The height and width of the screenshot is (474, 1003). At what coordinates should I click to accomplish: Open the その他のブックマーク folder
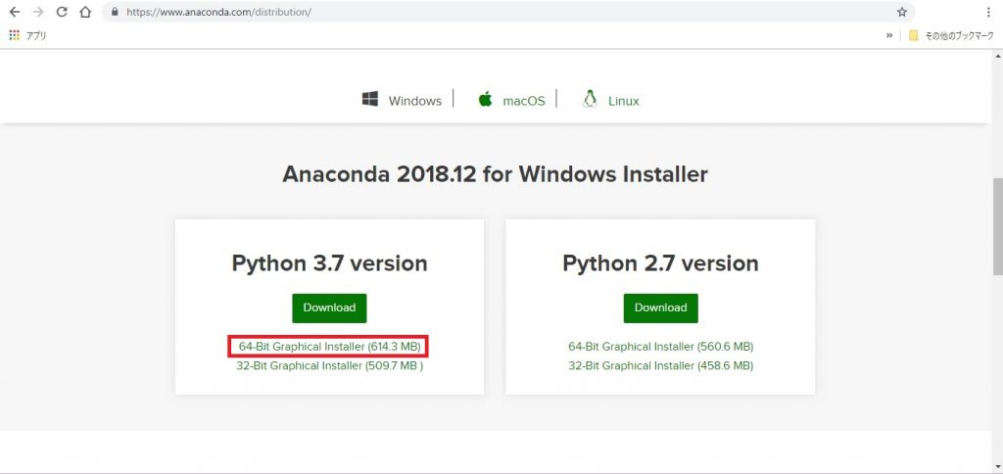951,36
